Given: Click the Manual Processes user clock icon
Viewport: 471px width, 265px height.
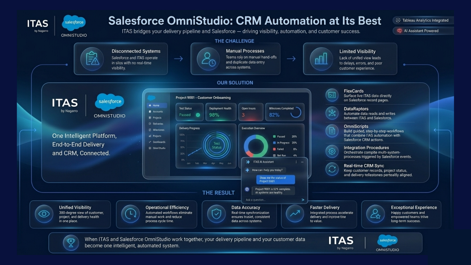Looking at the screenshot, I should pyautogui.click(x=208, y=59).
